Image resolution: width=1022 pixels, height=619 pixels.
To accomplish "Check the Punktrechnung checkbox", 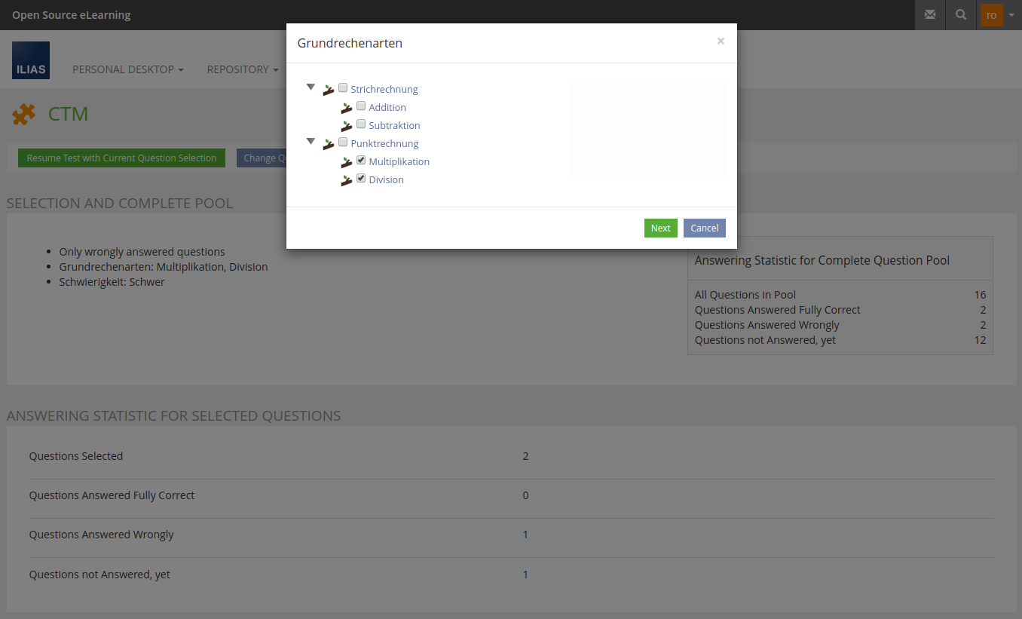I will click(343, 142).
